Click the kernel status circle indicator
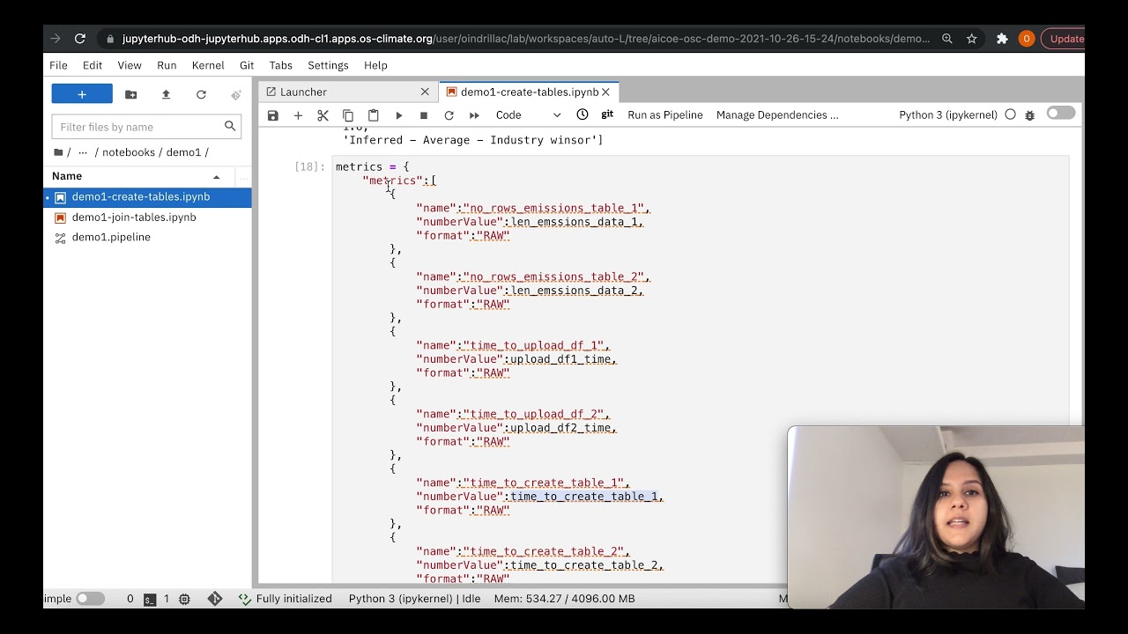The width and height of the screenshot is (1128, 634). pos(1010,114)
